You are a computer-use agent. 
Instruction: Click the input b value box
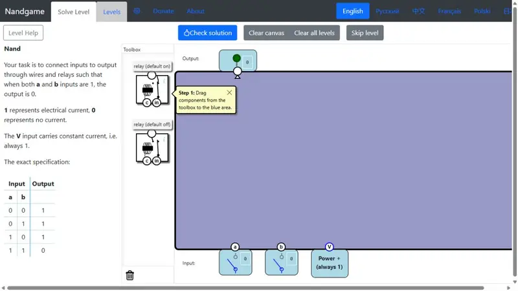[291, 259]
